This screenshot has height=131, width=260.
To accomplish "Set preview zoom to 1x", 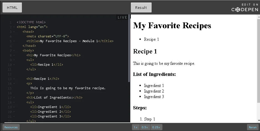I will [x=136, y=127].
